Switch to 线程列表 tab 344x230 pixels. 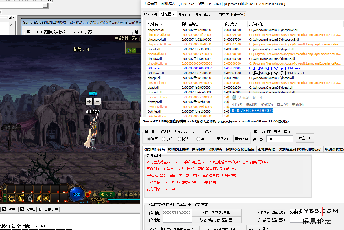[151, 14]
